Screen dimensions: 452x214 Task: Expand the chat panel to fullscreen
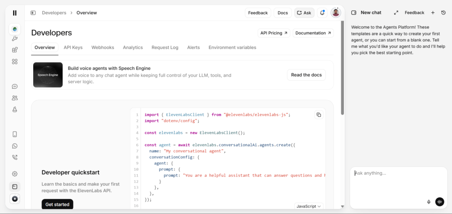396,13
